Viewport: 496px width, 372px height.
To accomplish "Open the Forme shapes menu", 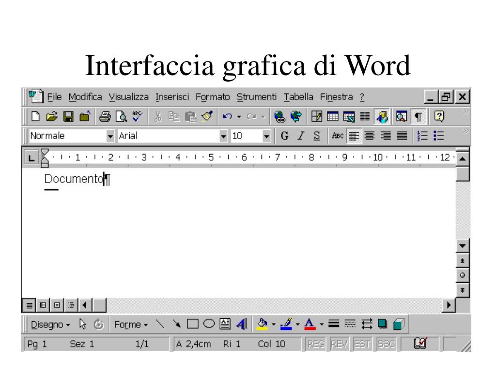I will point(131,325).
